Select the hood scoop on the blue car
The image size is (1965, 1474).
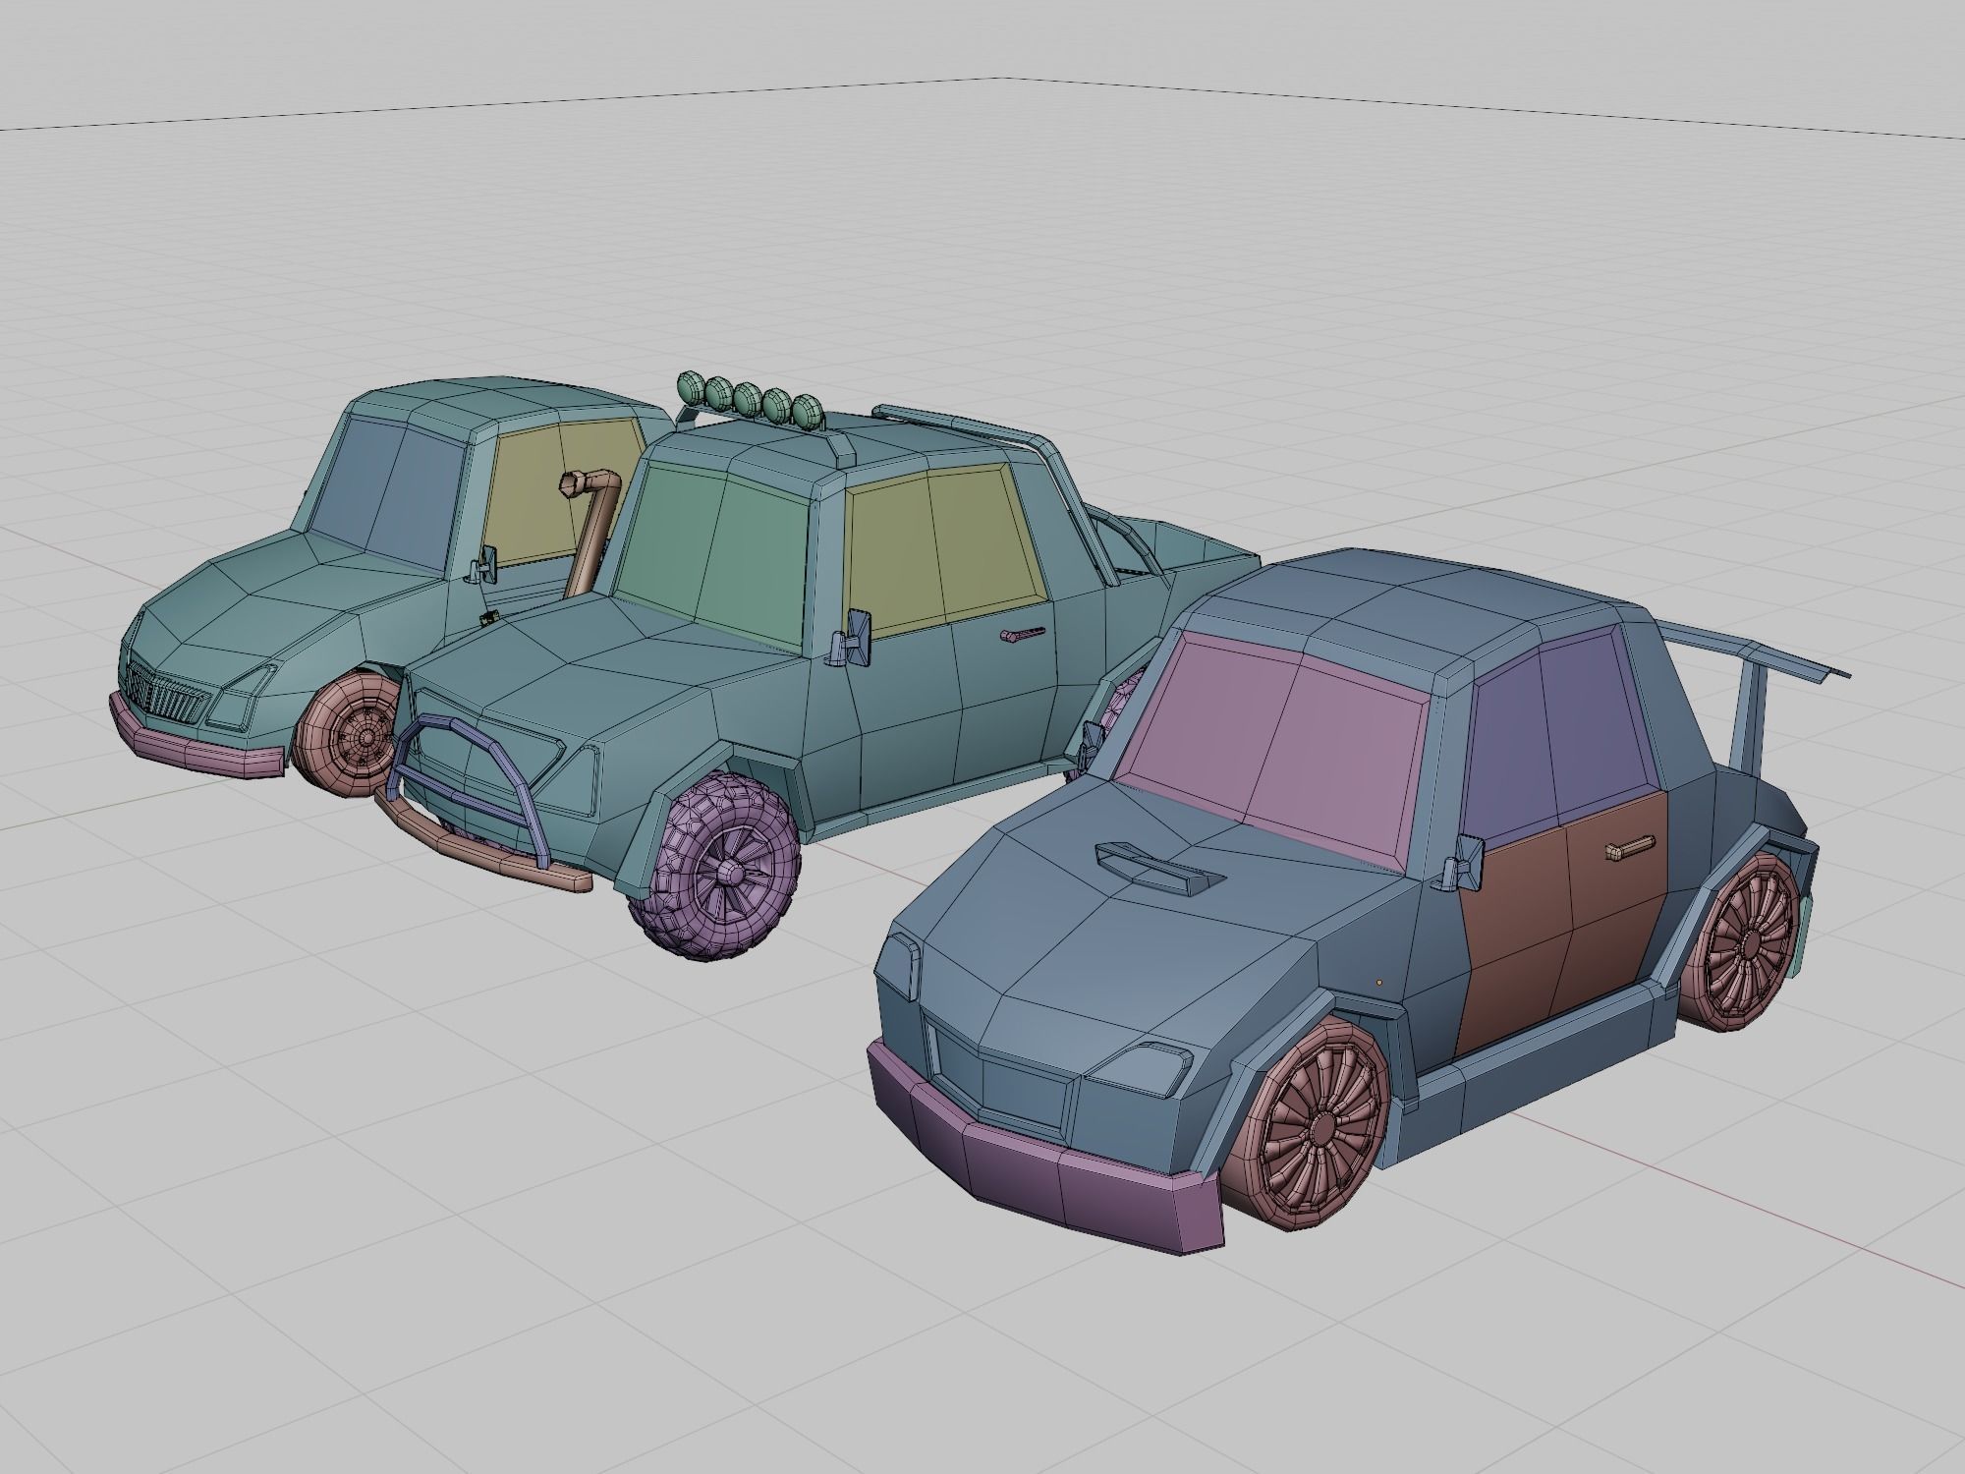pyautogui.click(x=1159, y=870)
